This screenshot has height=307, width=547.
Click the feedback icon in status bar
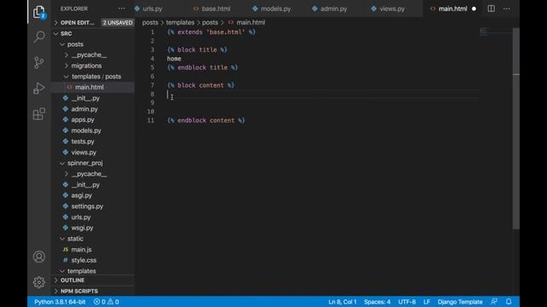click(x=494, y=302)
